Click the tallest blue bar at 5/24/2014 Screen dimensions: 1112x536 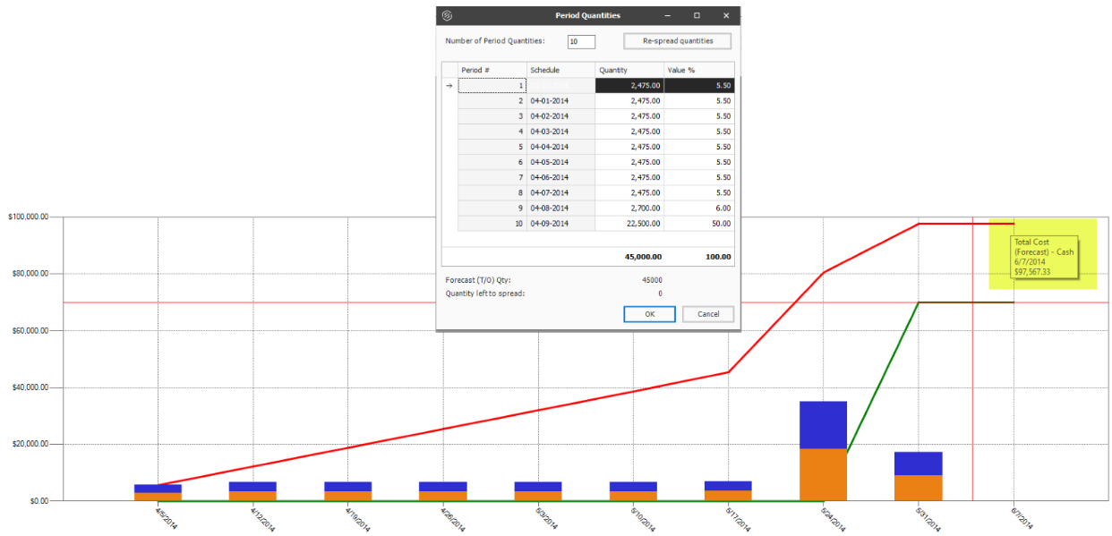[x=822, y=424]
